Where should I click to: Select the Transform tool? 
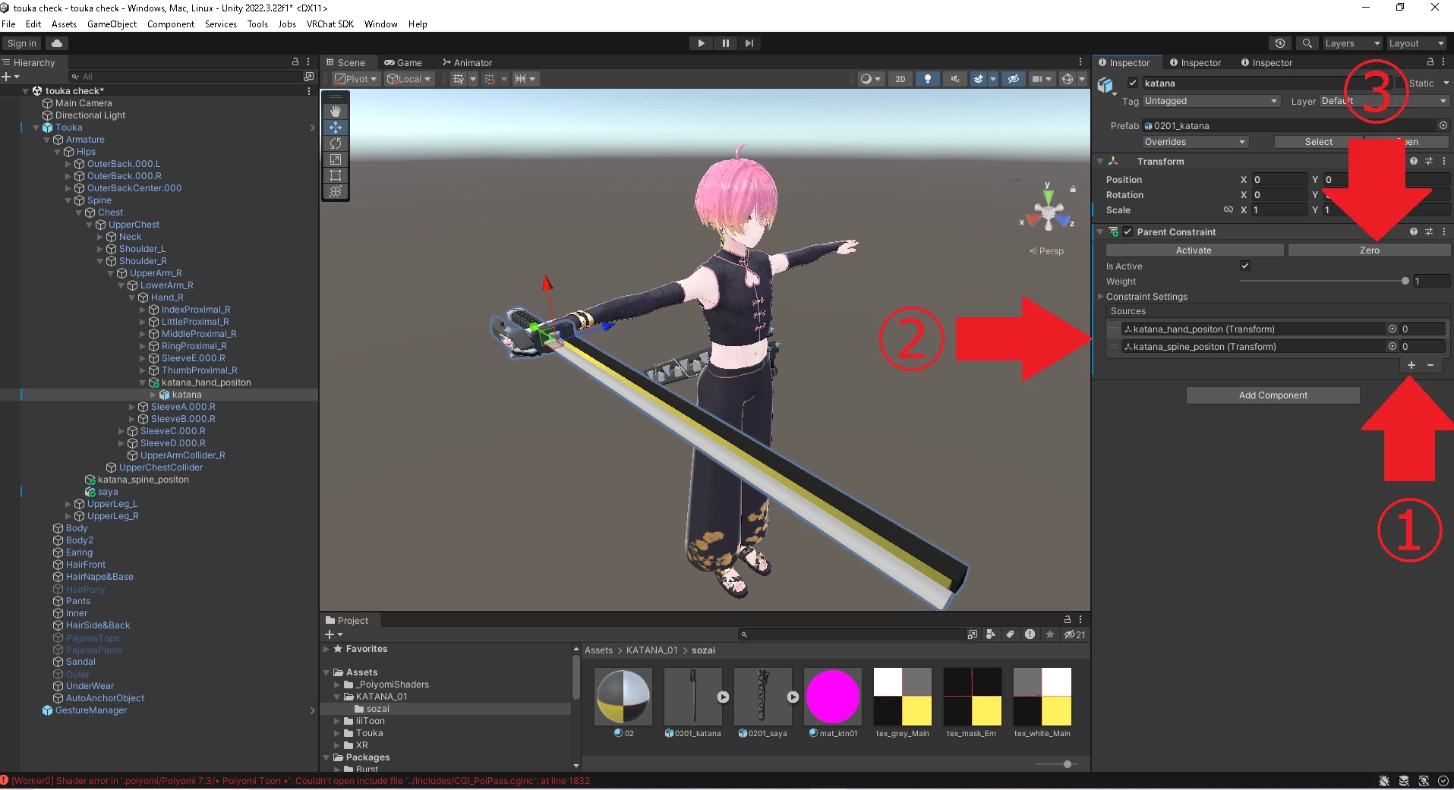coord(336,191)
